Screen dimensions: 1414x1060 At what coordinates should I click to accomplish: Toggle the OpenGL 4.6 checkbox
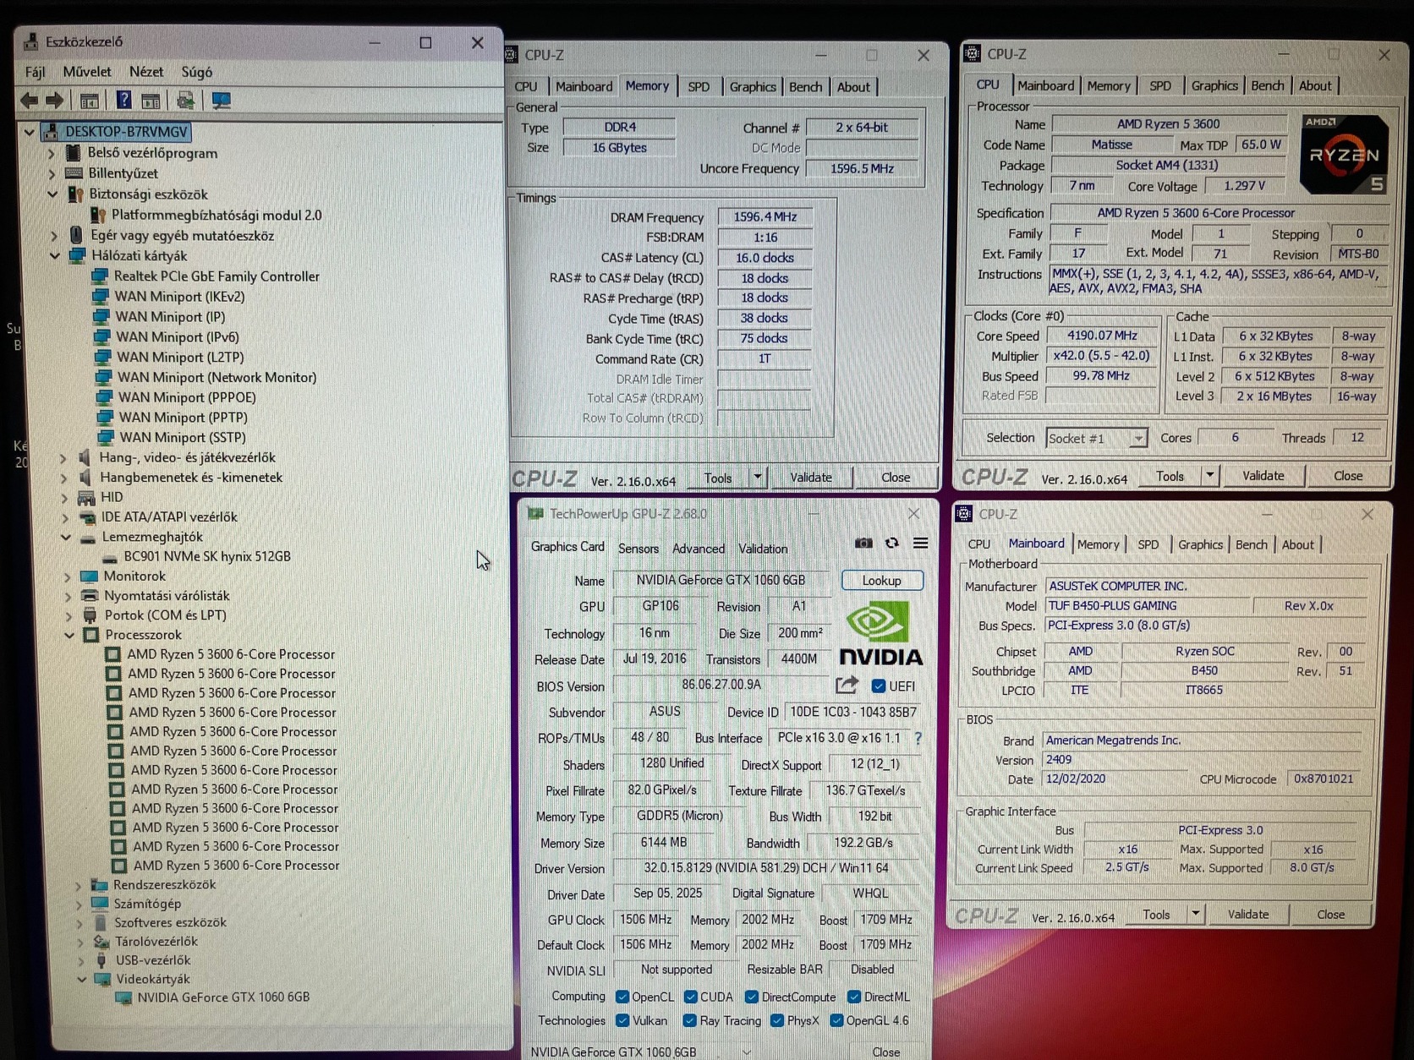836,1020
